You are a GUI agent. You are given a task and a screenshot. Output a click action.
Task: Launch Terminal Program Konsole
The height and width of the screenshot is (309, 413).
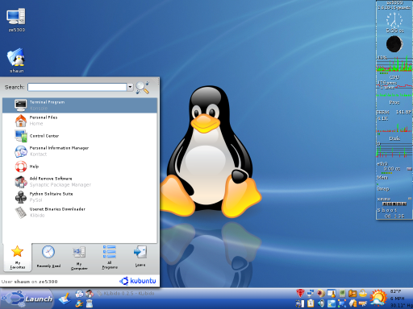[80, 105]
